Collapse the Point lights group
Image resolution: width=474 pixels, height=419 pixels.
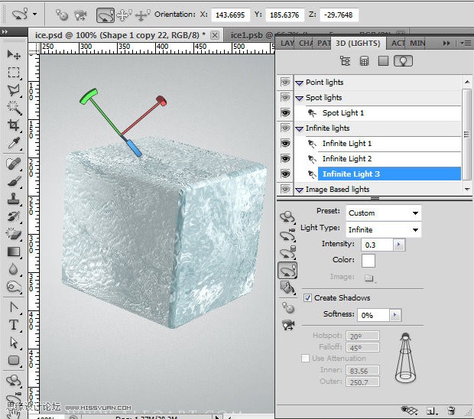(299, 83)
